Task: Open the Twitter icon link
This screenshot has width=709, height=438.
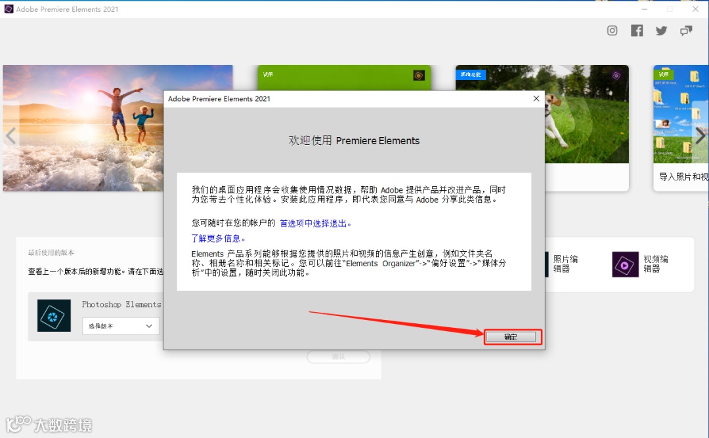Action: (661, 31)
